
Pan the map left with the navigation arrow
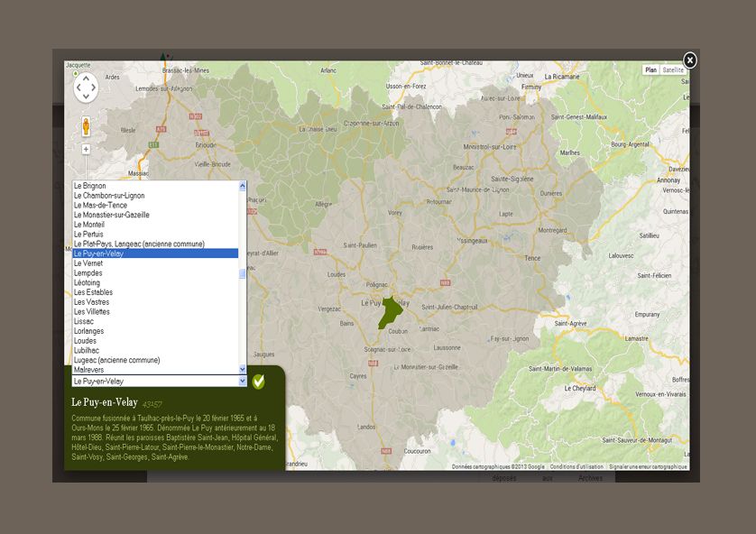[x=77, y=87]
